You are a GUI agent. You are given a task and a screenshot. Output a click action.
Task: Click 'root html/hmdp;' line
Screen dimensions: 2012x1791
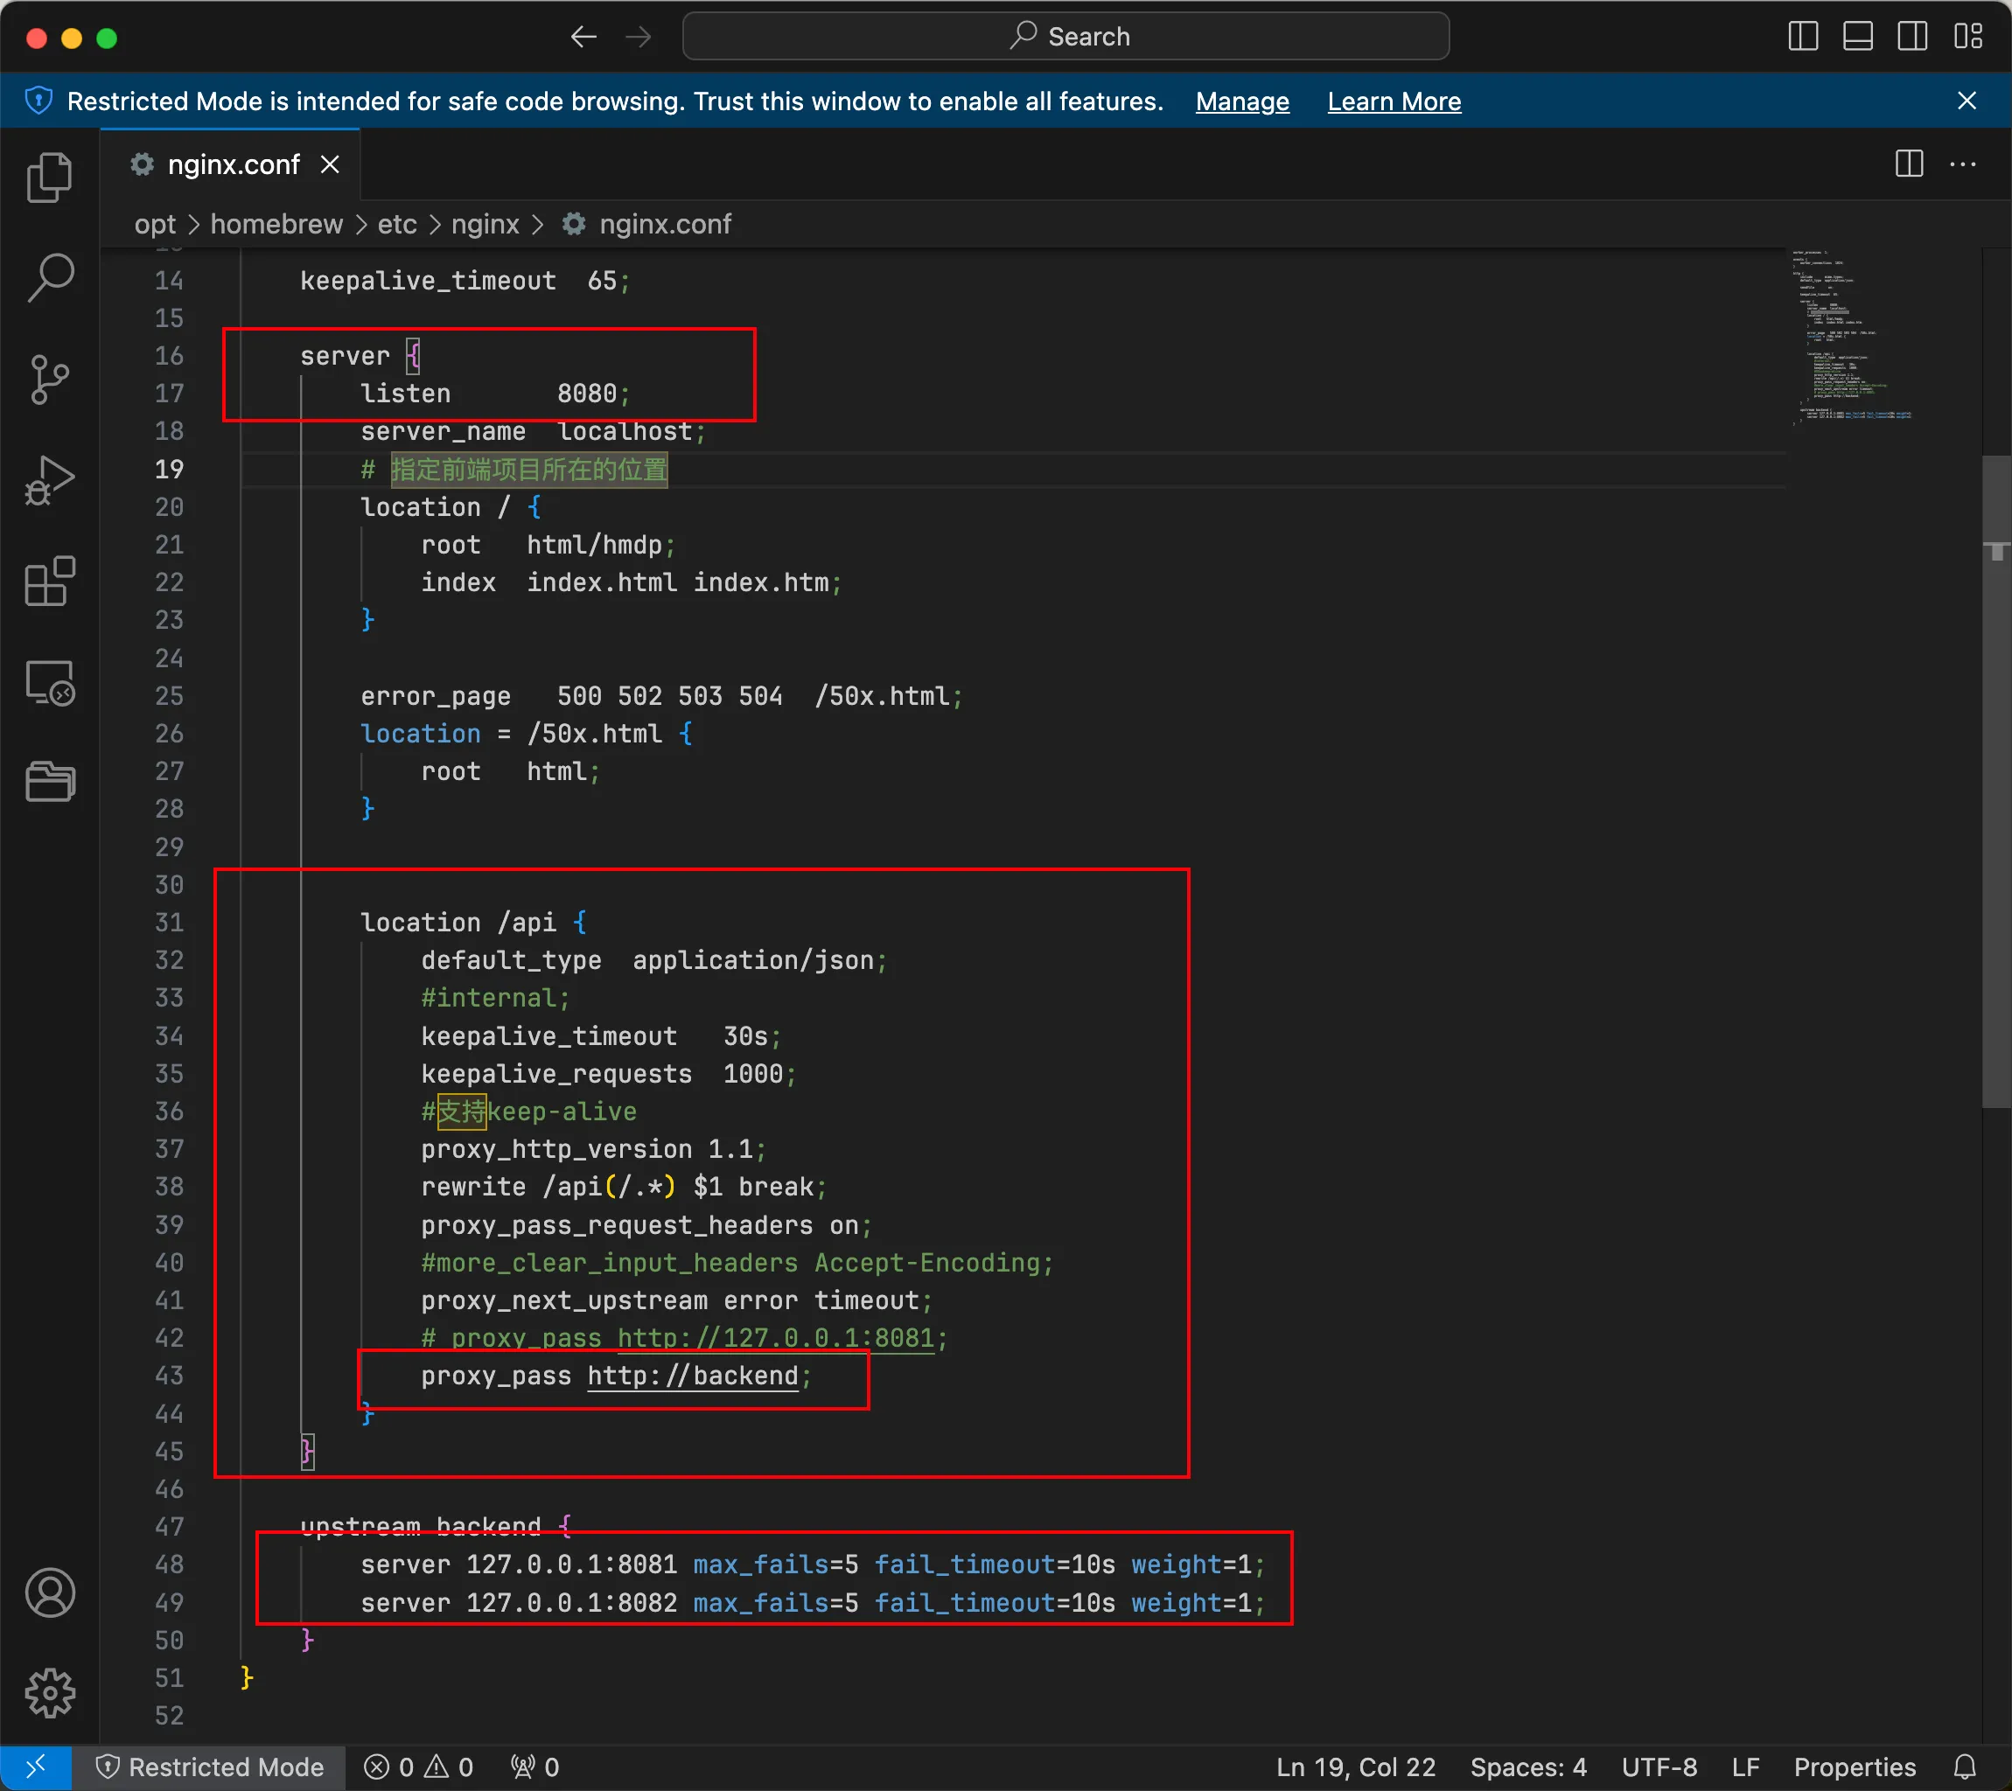[x=548, y=545]
